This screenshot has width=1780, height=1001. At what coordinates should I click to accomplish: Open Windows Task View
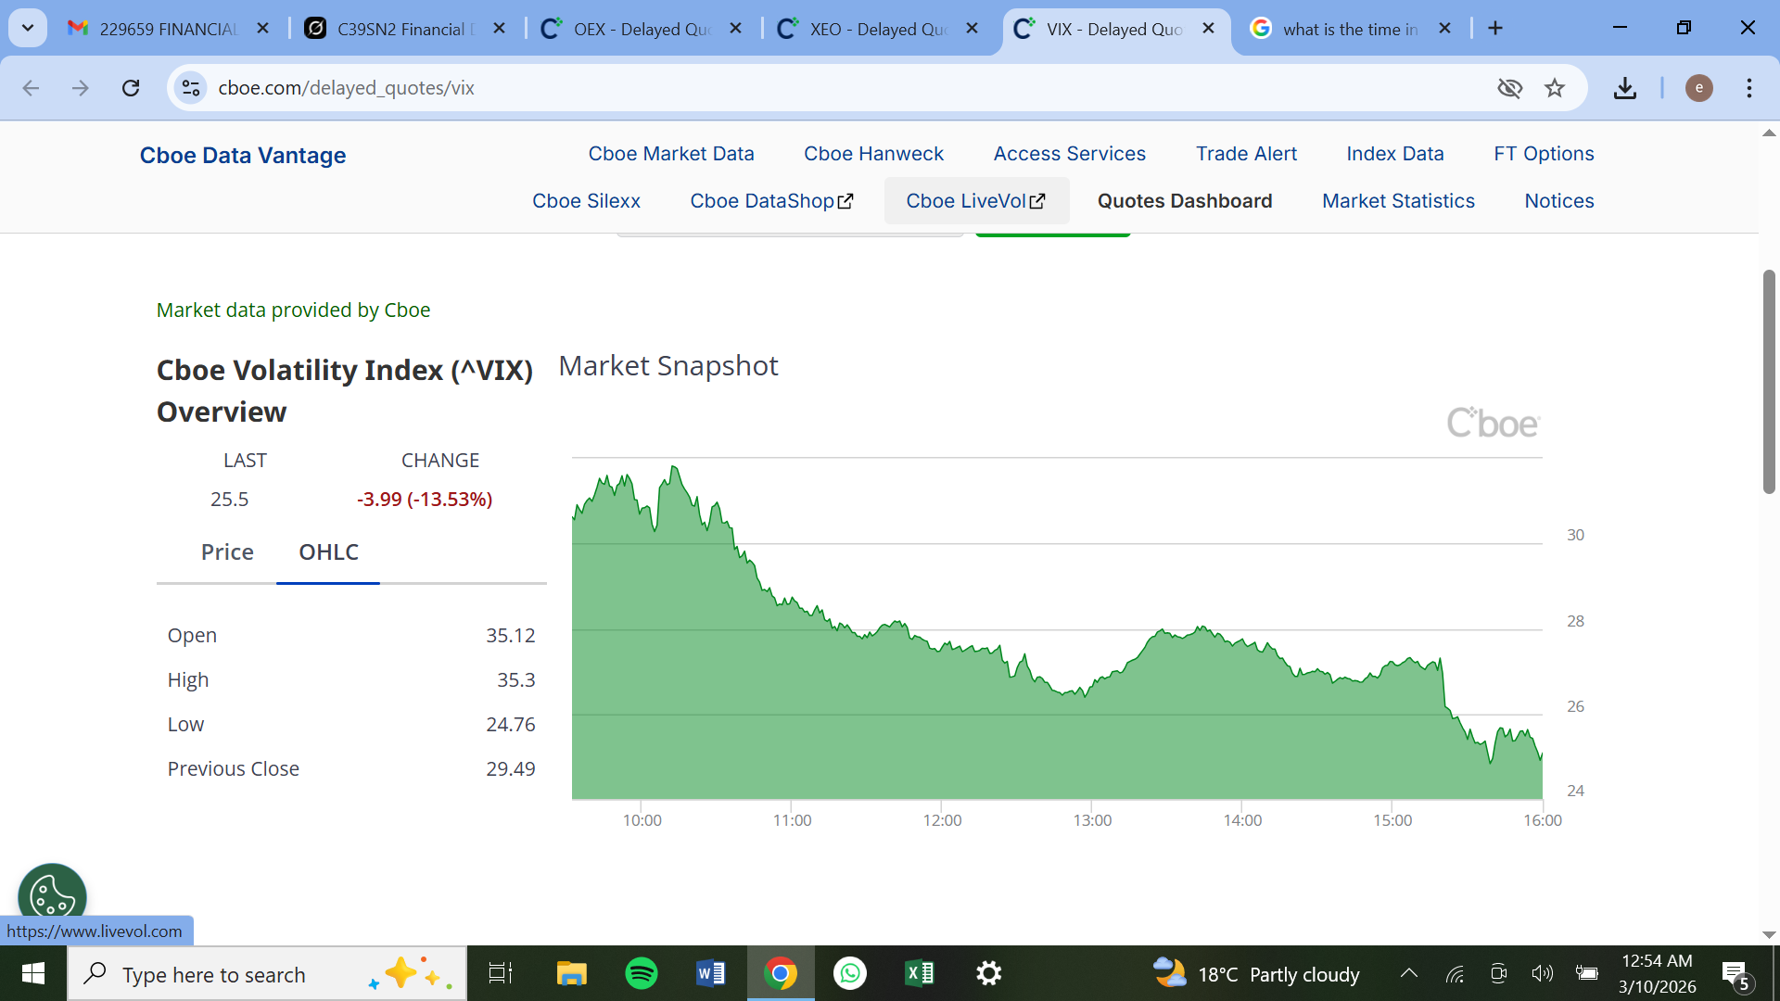pos(501,973)
